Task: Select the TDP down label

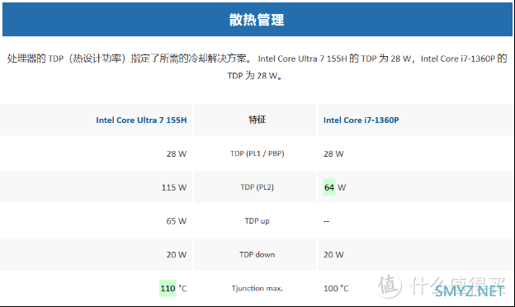Action: point(257,254)
